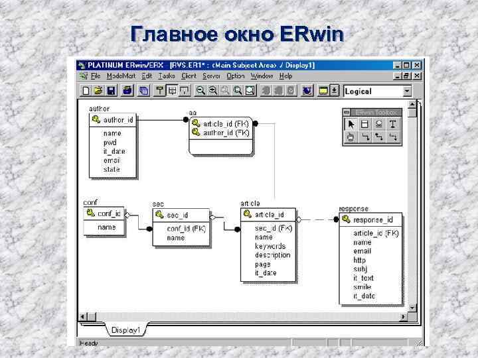
Task: Select the keywords attribute in article
Action: pyautogui.click(x=270, y=246)
